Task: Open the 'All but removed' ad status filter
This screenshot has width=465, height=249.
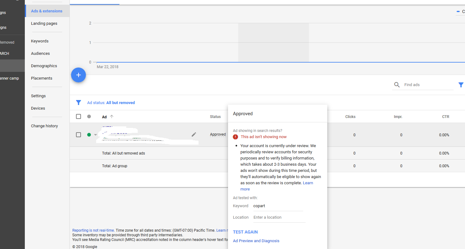Action: [120, 103]
